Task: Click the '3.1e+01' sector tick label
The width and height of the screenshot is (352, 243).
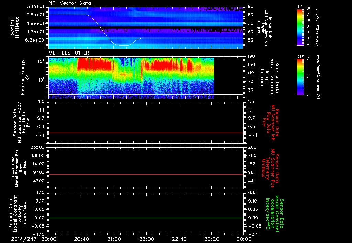Action: 35,7
